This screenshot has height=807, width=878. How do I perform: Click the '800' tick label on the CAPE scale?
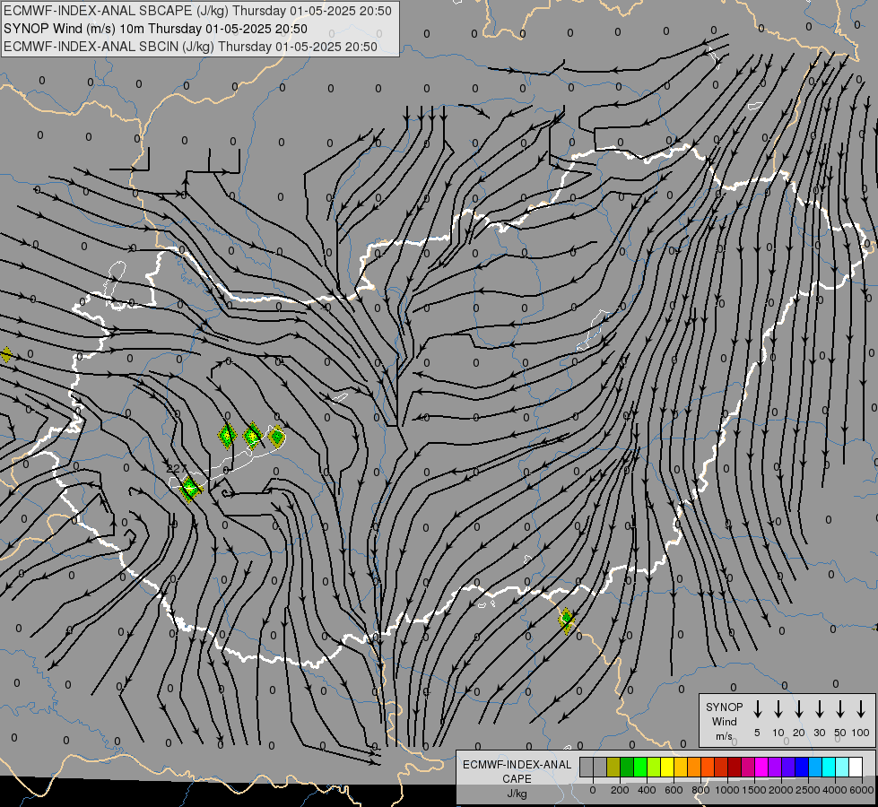pyautogui.click(x=700, y=790)
